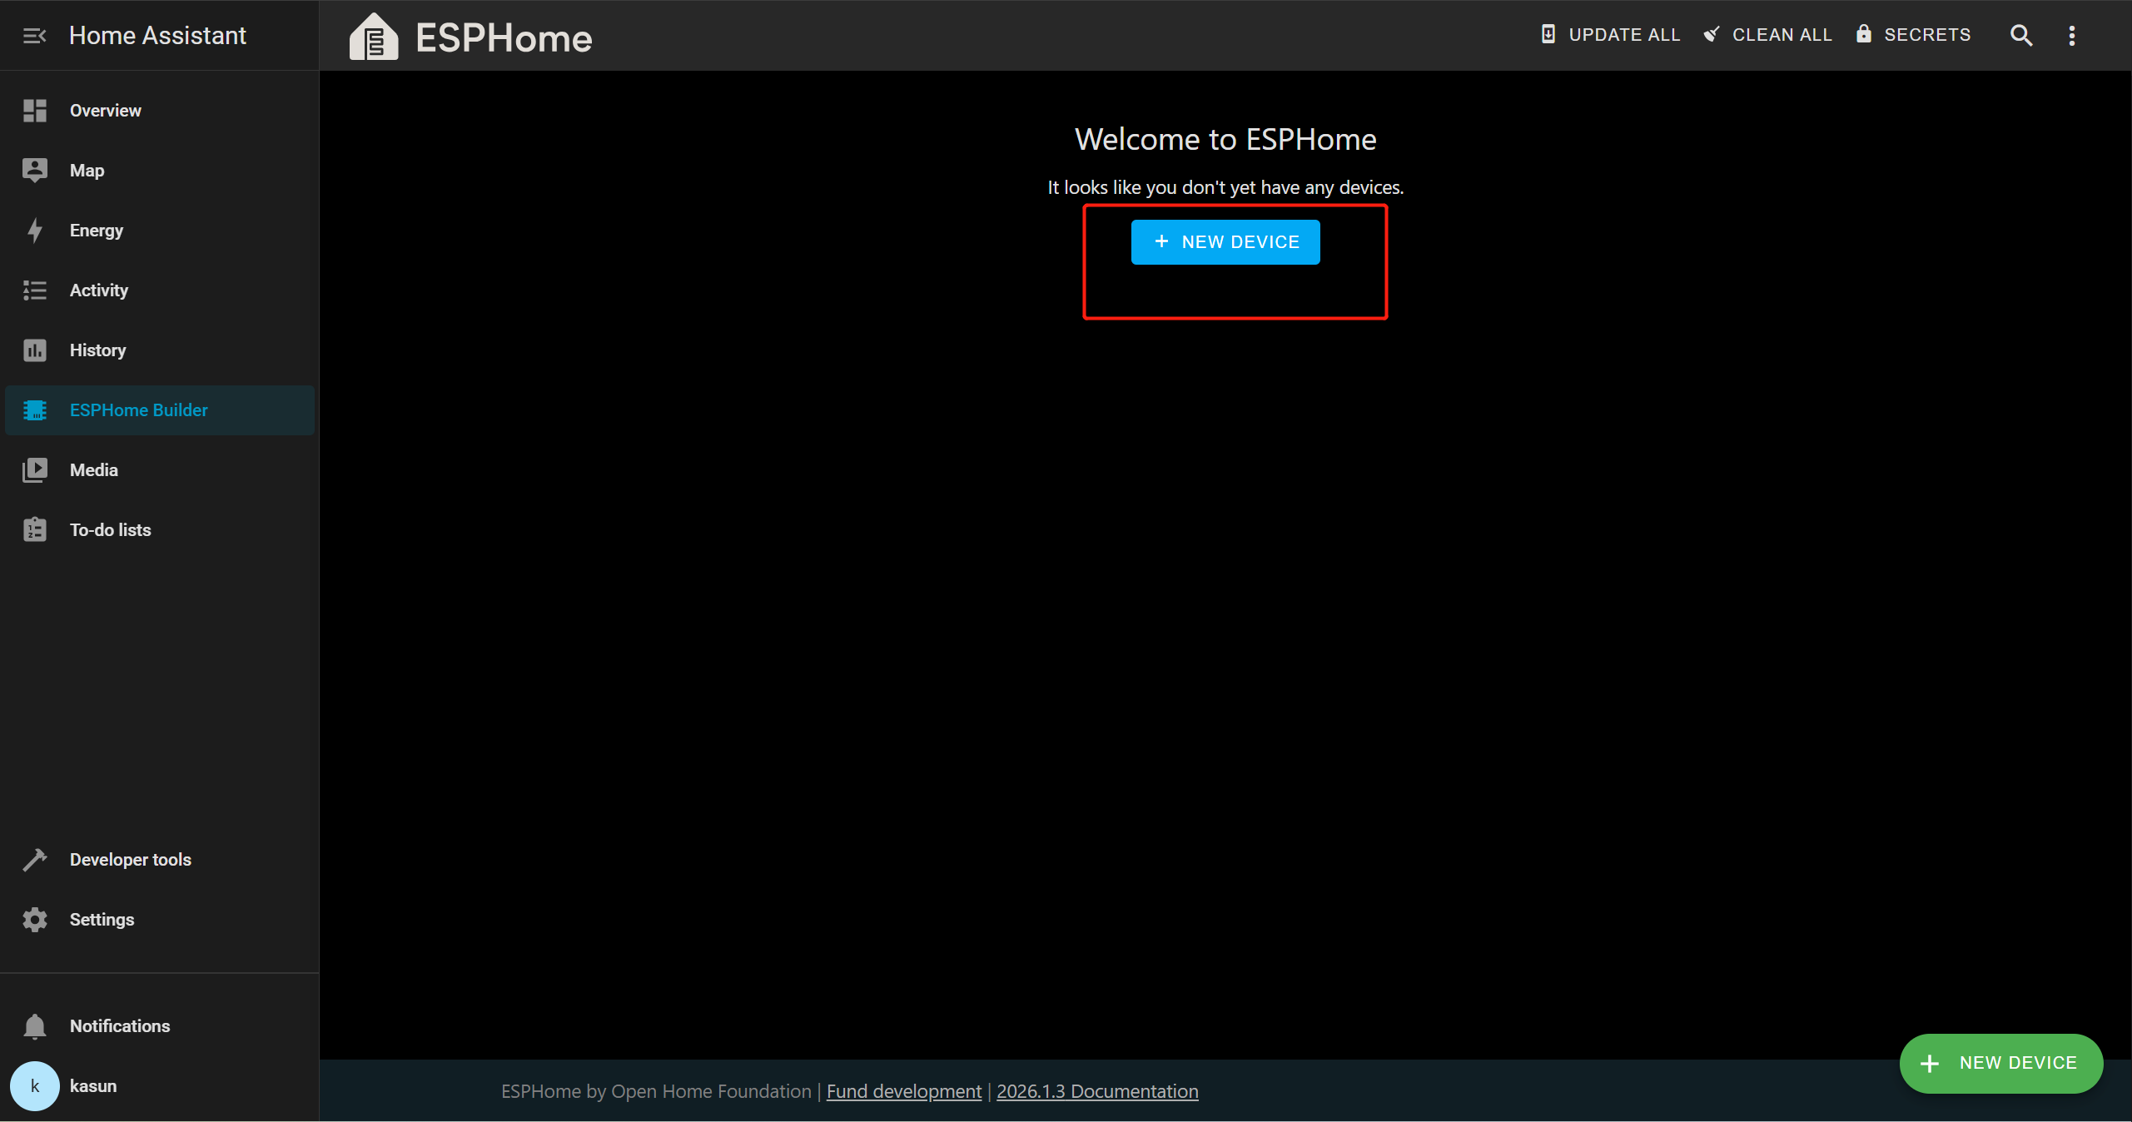
Task: Collapse the Home Assistant sidebar menu icon
Action: [34, 36]
